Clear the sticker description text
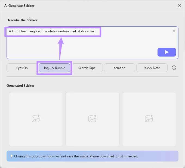 (174, 31)
